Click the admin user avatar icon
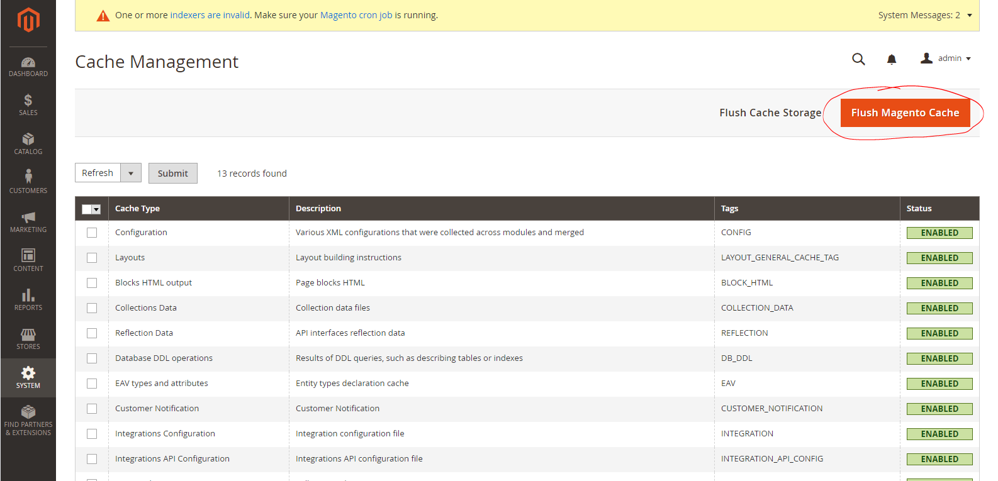Screen dimensions: 998x481 tap(926, 58)
